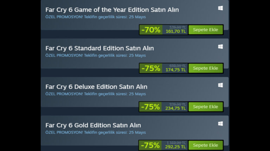Open Far Cry 6 Deluxe Edition title
270x151 pixels.
pos(96,87)
